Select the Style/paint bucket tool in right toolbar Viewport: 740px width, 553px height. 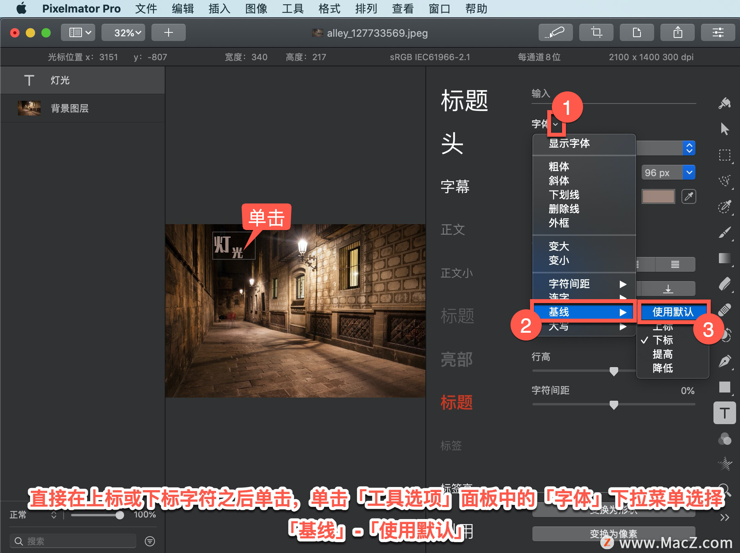[x=725, y=103]
